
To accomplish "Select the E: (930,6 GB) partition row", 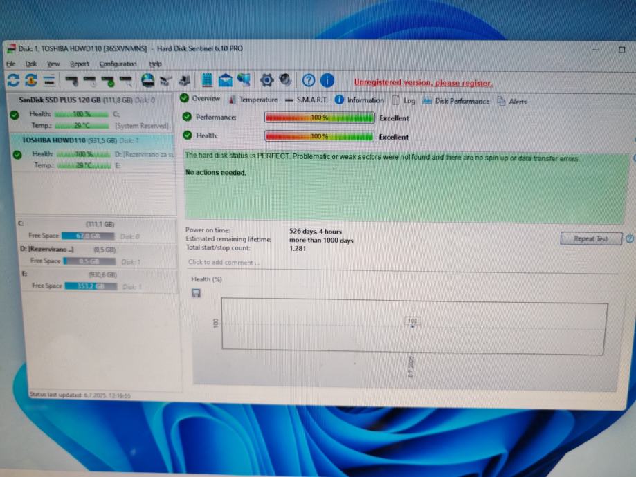I will point(98,281).
